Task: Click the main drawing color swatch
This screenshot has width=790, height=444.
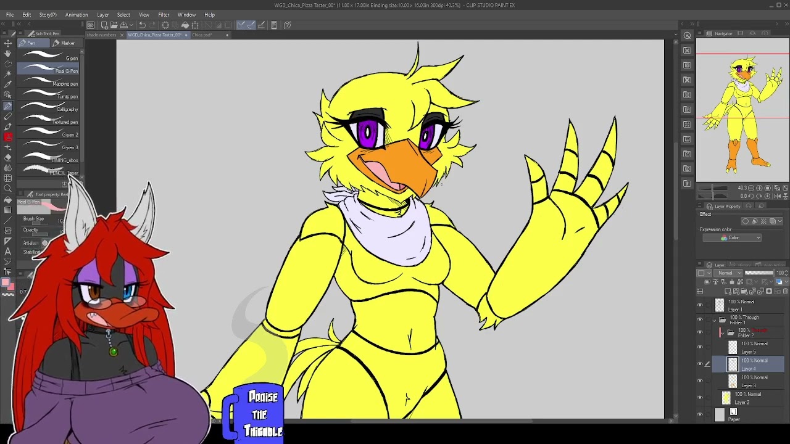Action: click(x=6, y=282)
